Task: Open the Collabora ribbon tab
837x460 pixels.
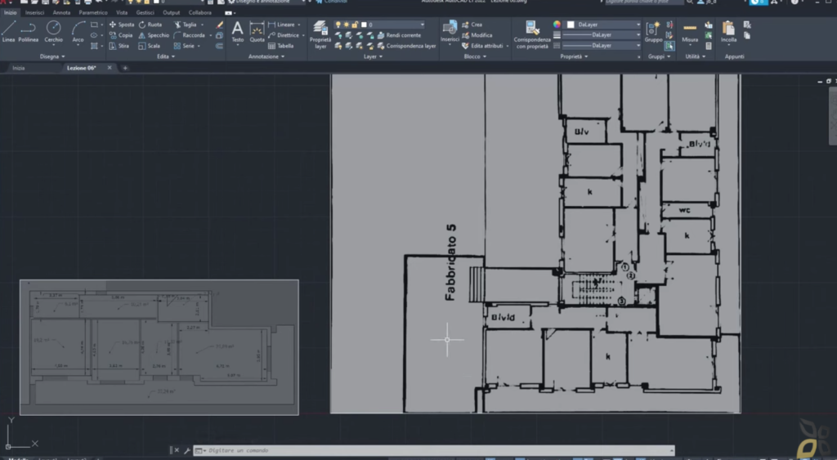Action: coord(199,12)
